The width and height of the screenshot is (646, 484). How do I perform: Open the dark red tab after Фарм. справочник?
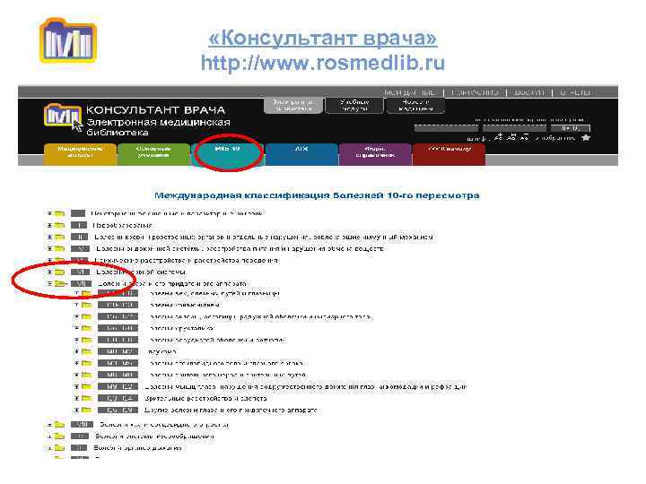pos(449,154)
